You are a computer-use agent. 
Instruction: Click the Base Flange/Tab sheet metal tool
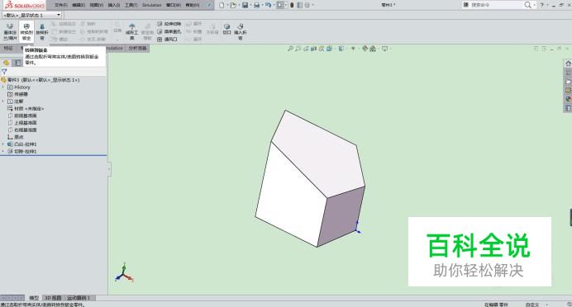click(10, 31)
